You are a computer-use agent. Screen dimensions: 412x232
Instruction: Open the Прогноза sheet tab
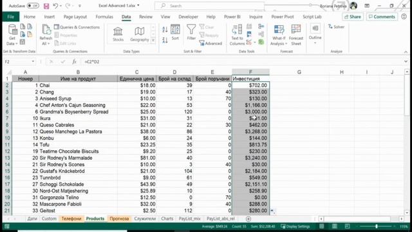pos(119,218)
